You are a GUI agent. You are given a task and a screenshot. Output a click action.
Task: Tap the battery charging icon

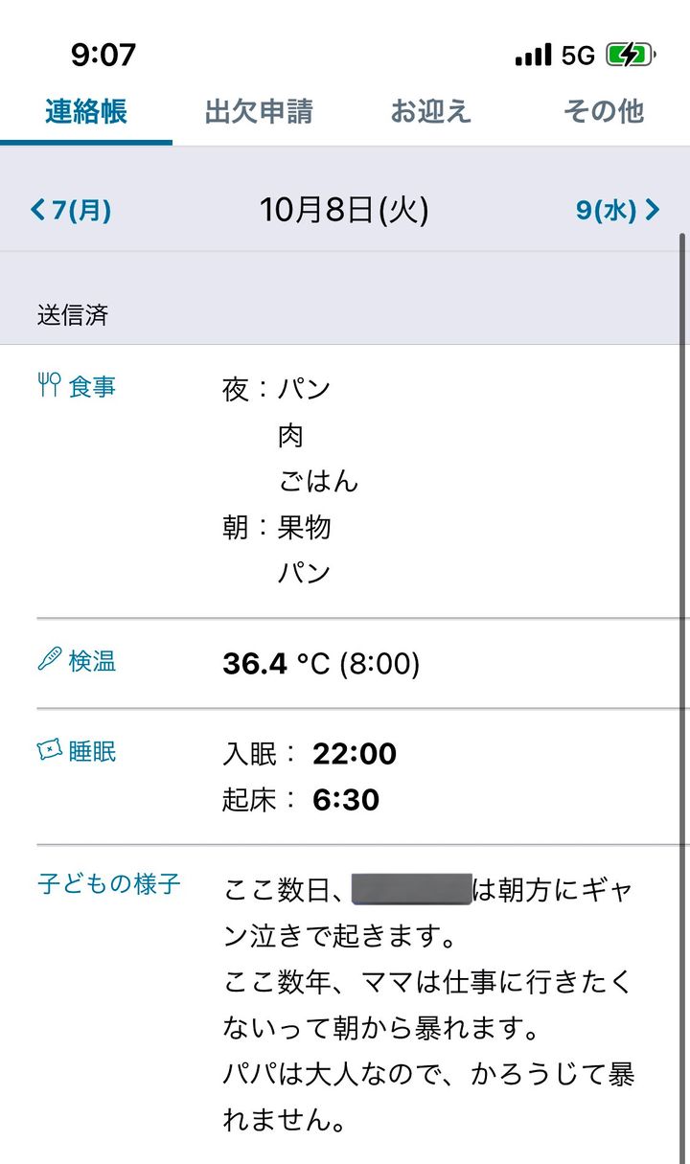coord(631,55)
